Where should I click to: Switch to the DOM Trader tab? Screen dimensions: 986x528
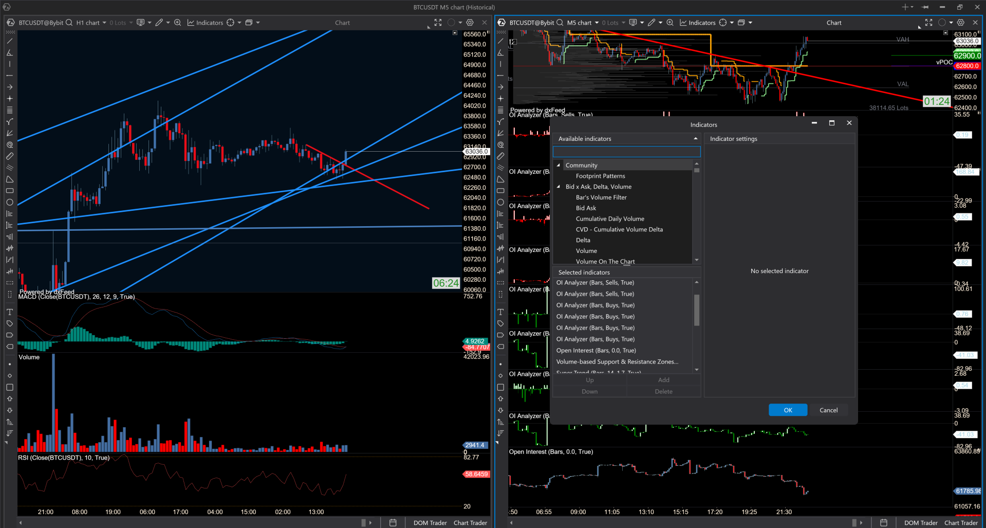pyautogui.click(x=430, y=522)
